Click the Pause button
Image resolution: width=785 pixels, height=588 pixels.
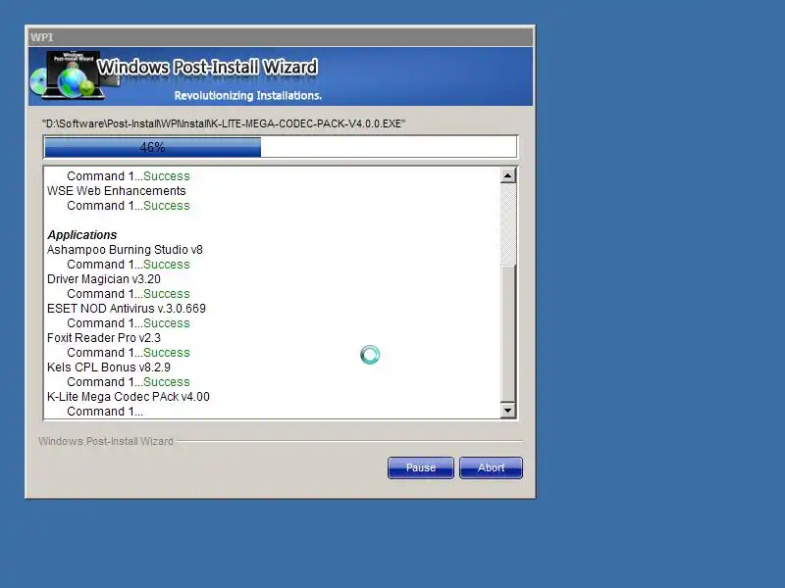click(421, 467)
